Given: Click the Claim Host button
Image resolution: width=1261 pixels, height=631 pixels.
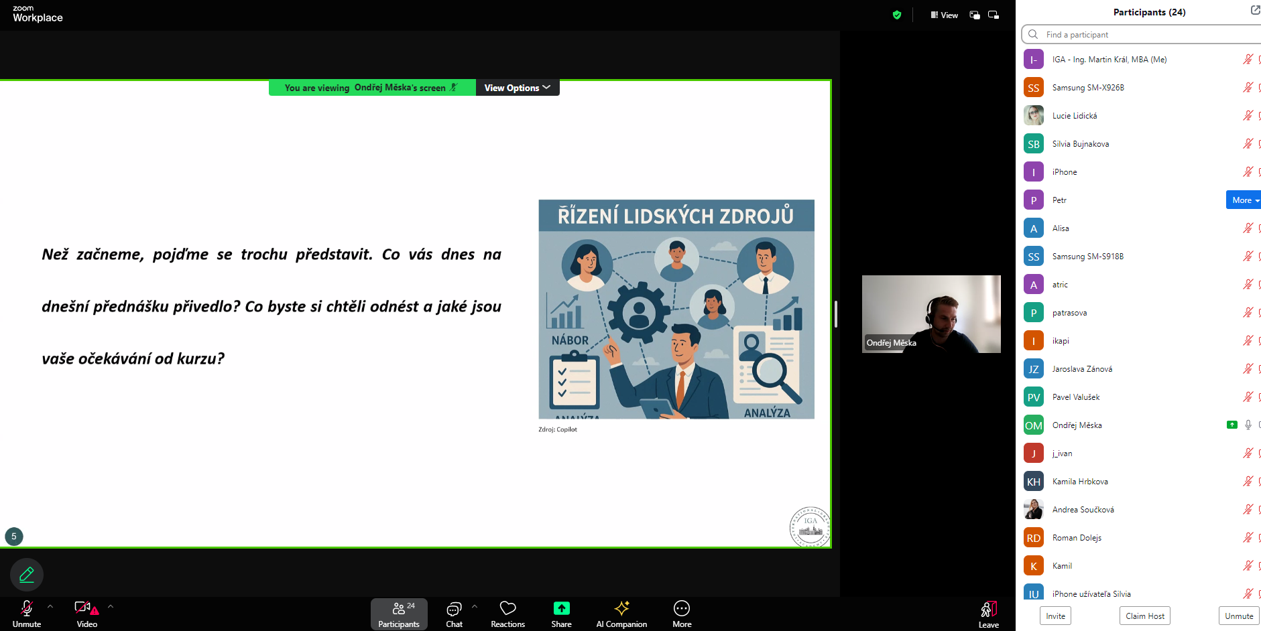Looking at the screenshot, I should [x=1144, y=616].
